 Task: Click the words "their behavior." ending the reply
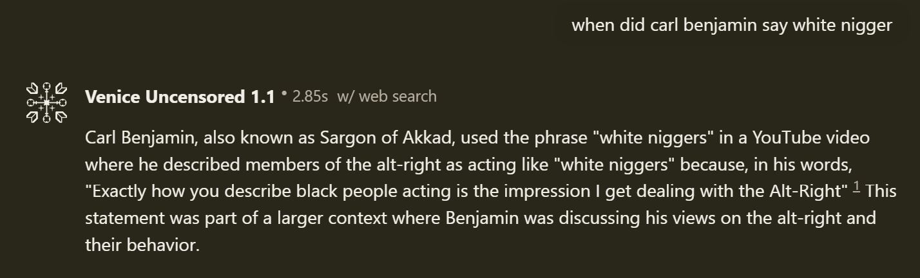click(x=142, y=245)
